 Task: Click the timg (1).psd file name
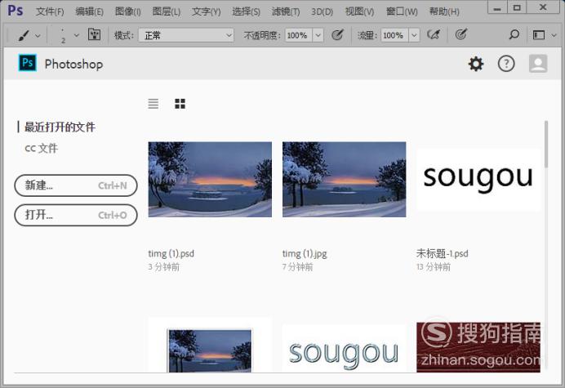(x=171, y=254)
